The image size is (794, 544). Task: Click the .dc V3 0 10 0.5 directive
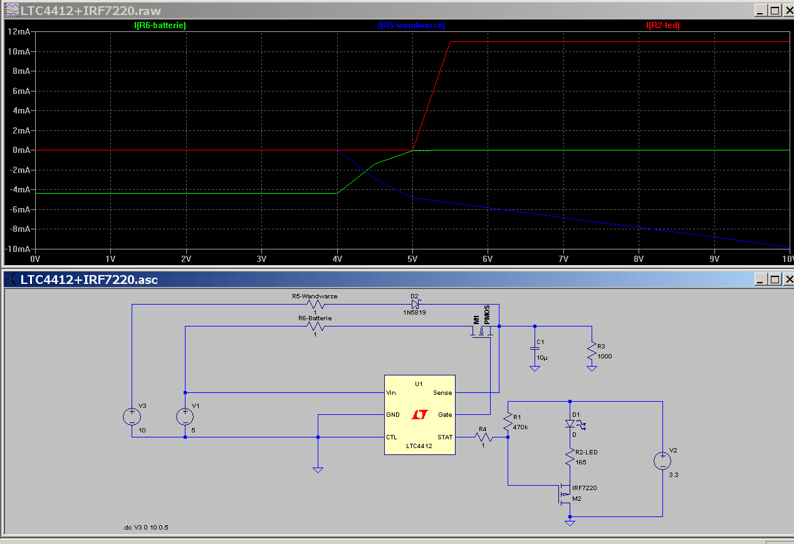coord(146,528)
